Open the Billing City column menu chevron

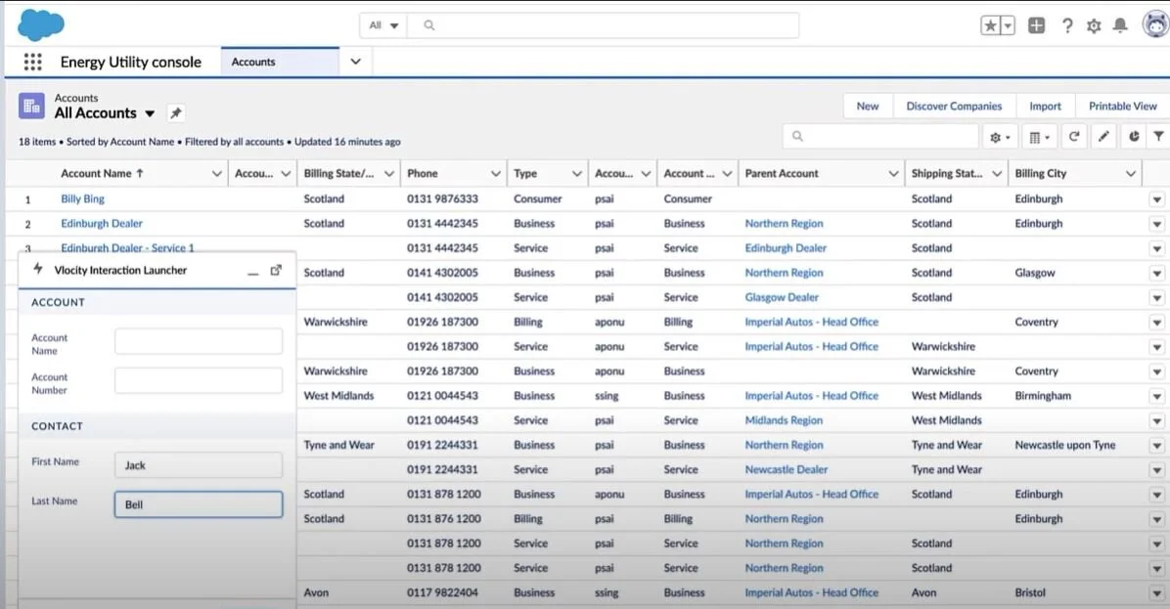click(x=1131, y=174)
